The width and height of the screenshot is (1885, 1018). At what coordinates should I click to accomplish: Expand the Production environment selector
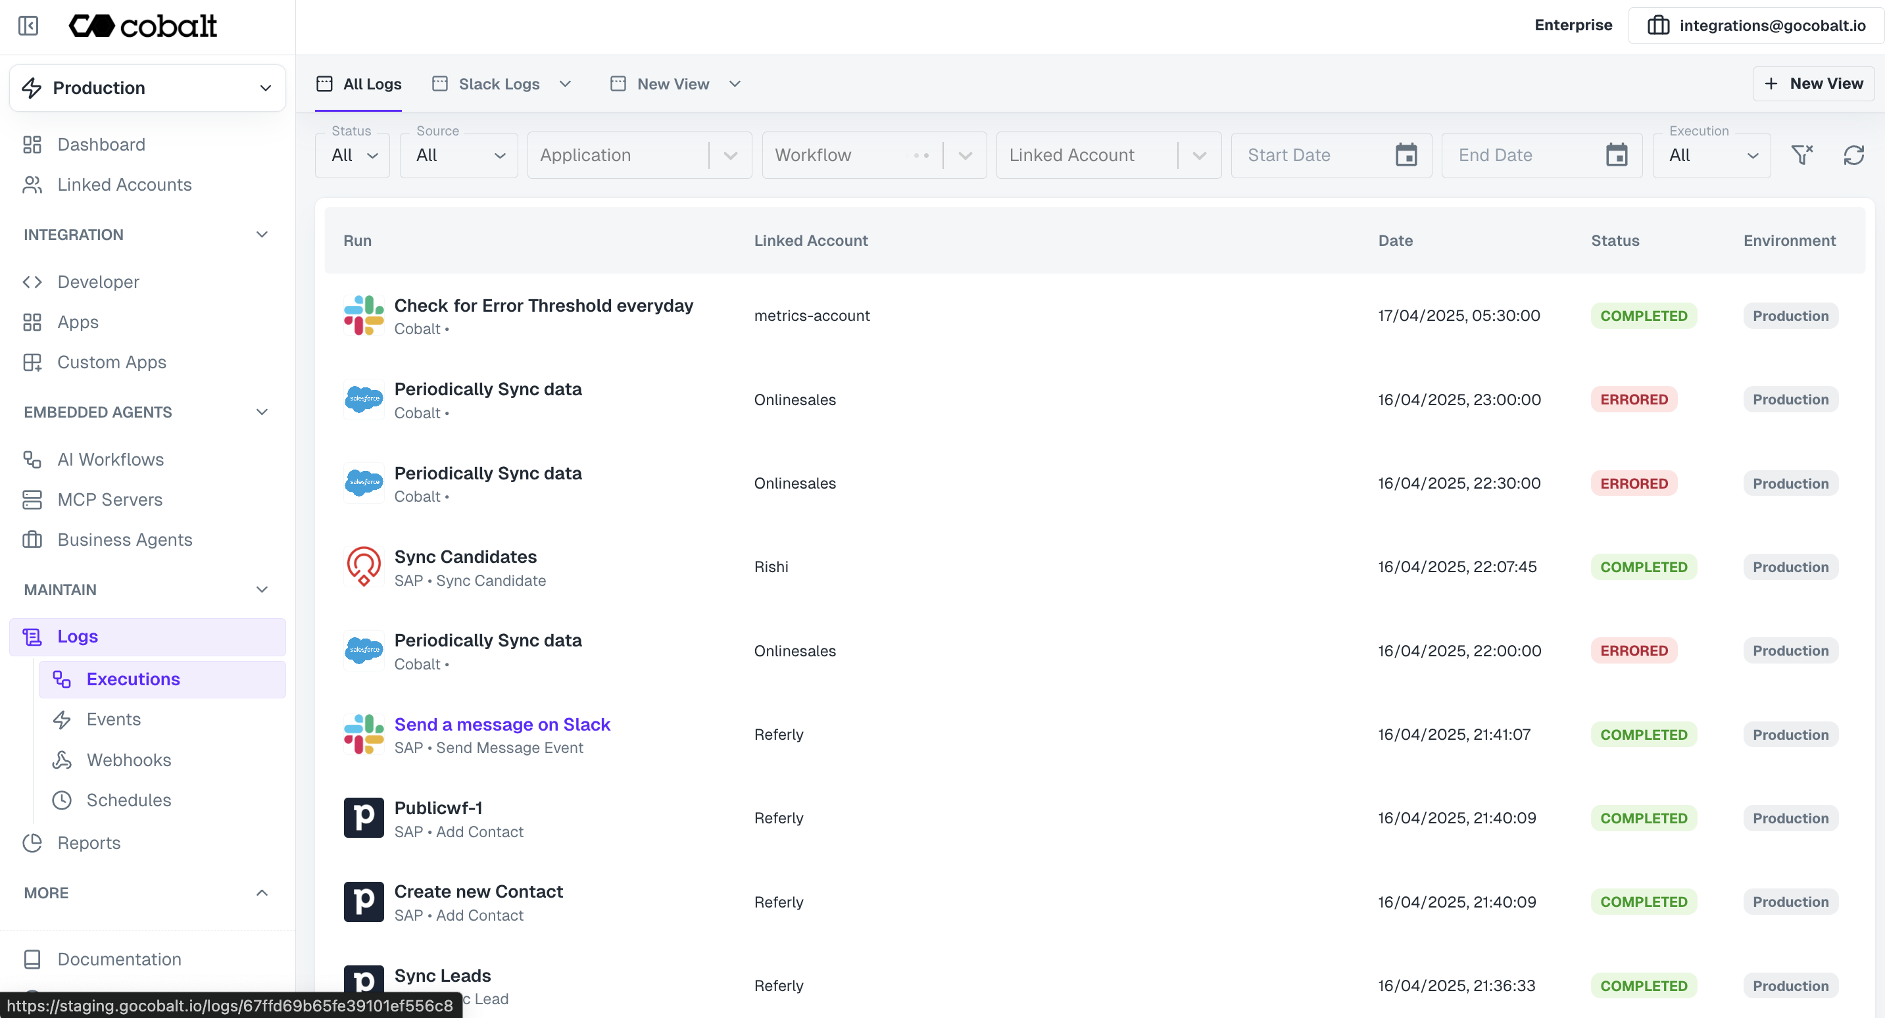(147, 87)
